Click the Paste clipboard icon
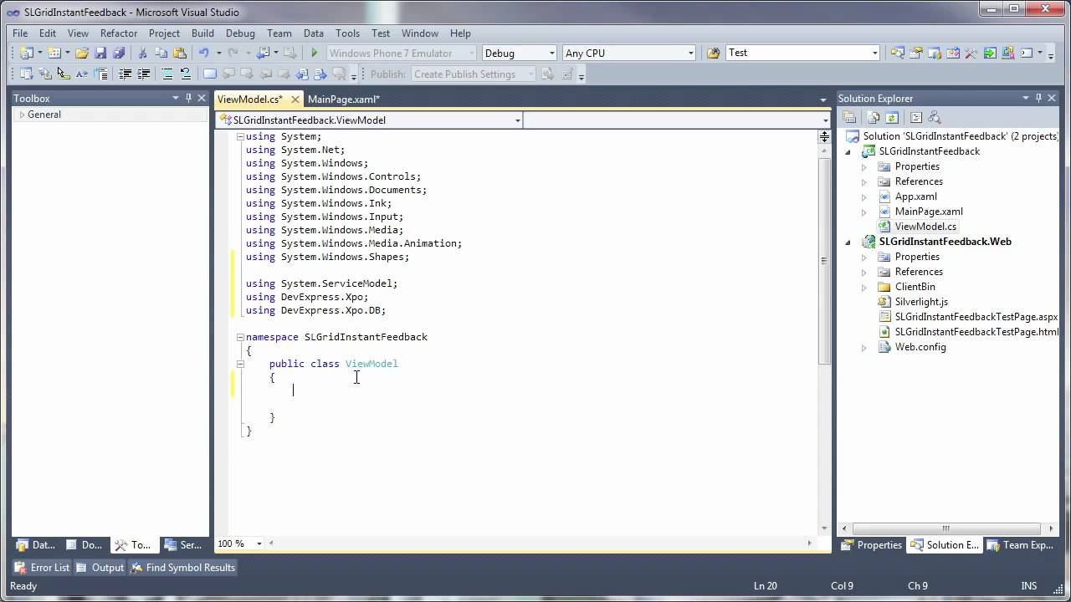The width and height of the screenshot is (1071, 602). [180, 53]
